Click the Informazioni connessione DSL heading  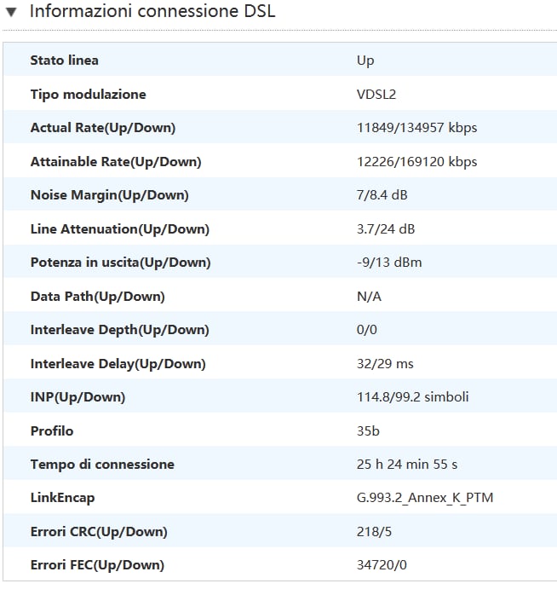point(152,12)
